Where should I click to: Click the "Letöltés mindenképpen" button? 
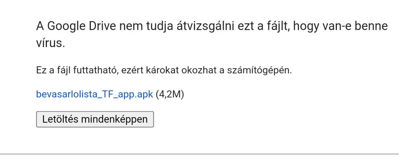(95, 119)
